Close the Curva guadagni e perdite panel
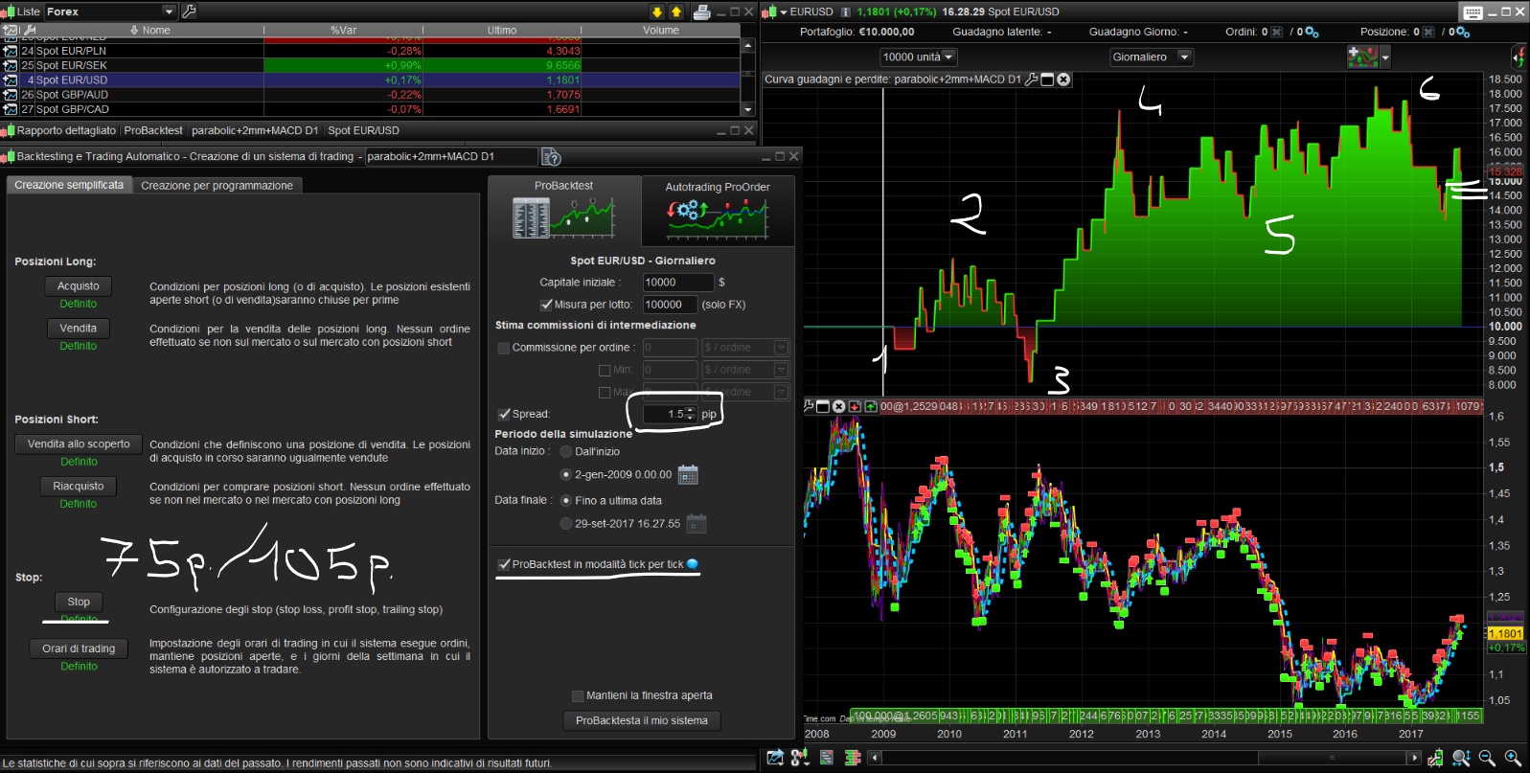 pyautogui.click(x=1063, y=80)
